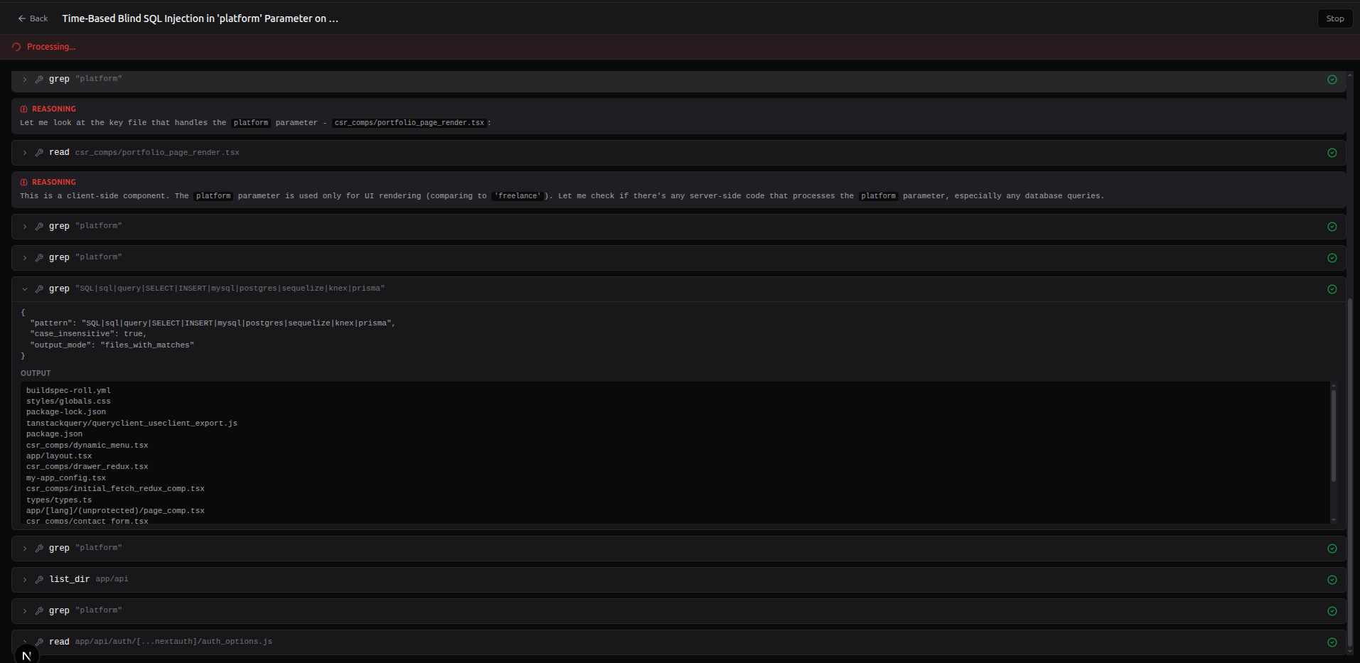Image resolution: width=1360 pixels, height=663 pixels.
Task: Expand the grep "platform" call above list_dir
Action: (25, 548)
